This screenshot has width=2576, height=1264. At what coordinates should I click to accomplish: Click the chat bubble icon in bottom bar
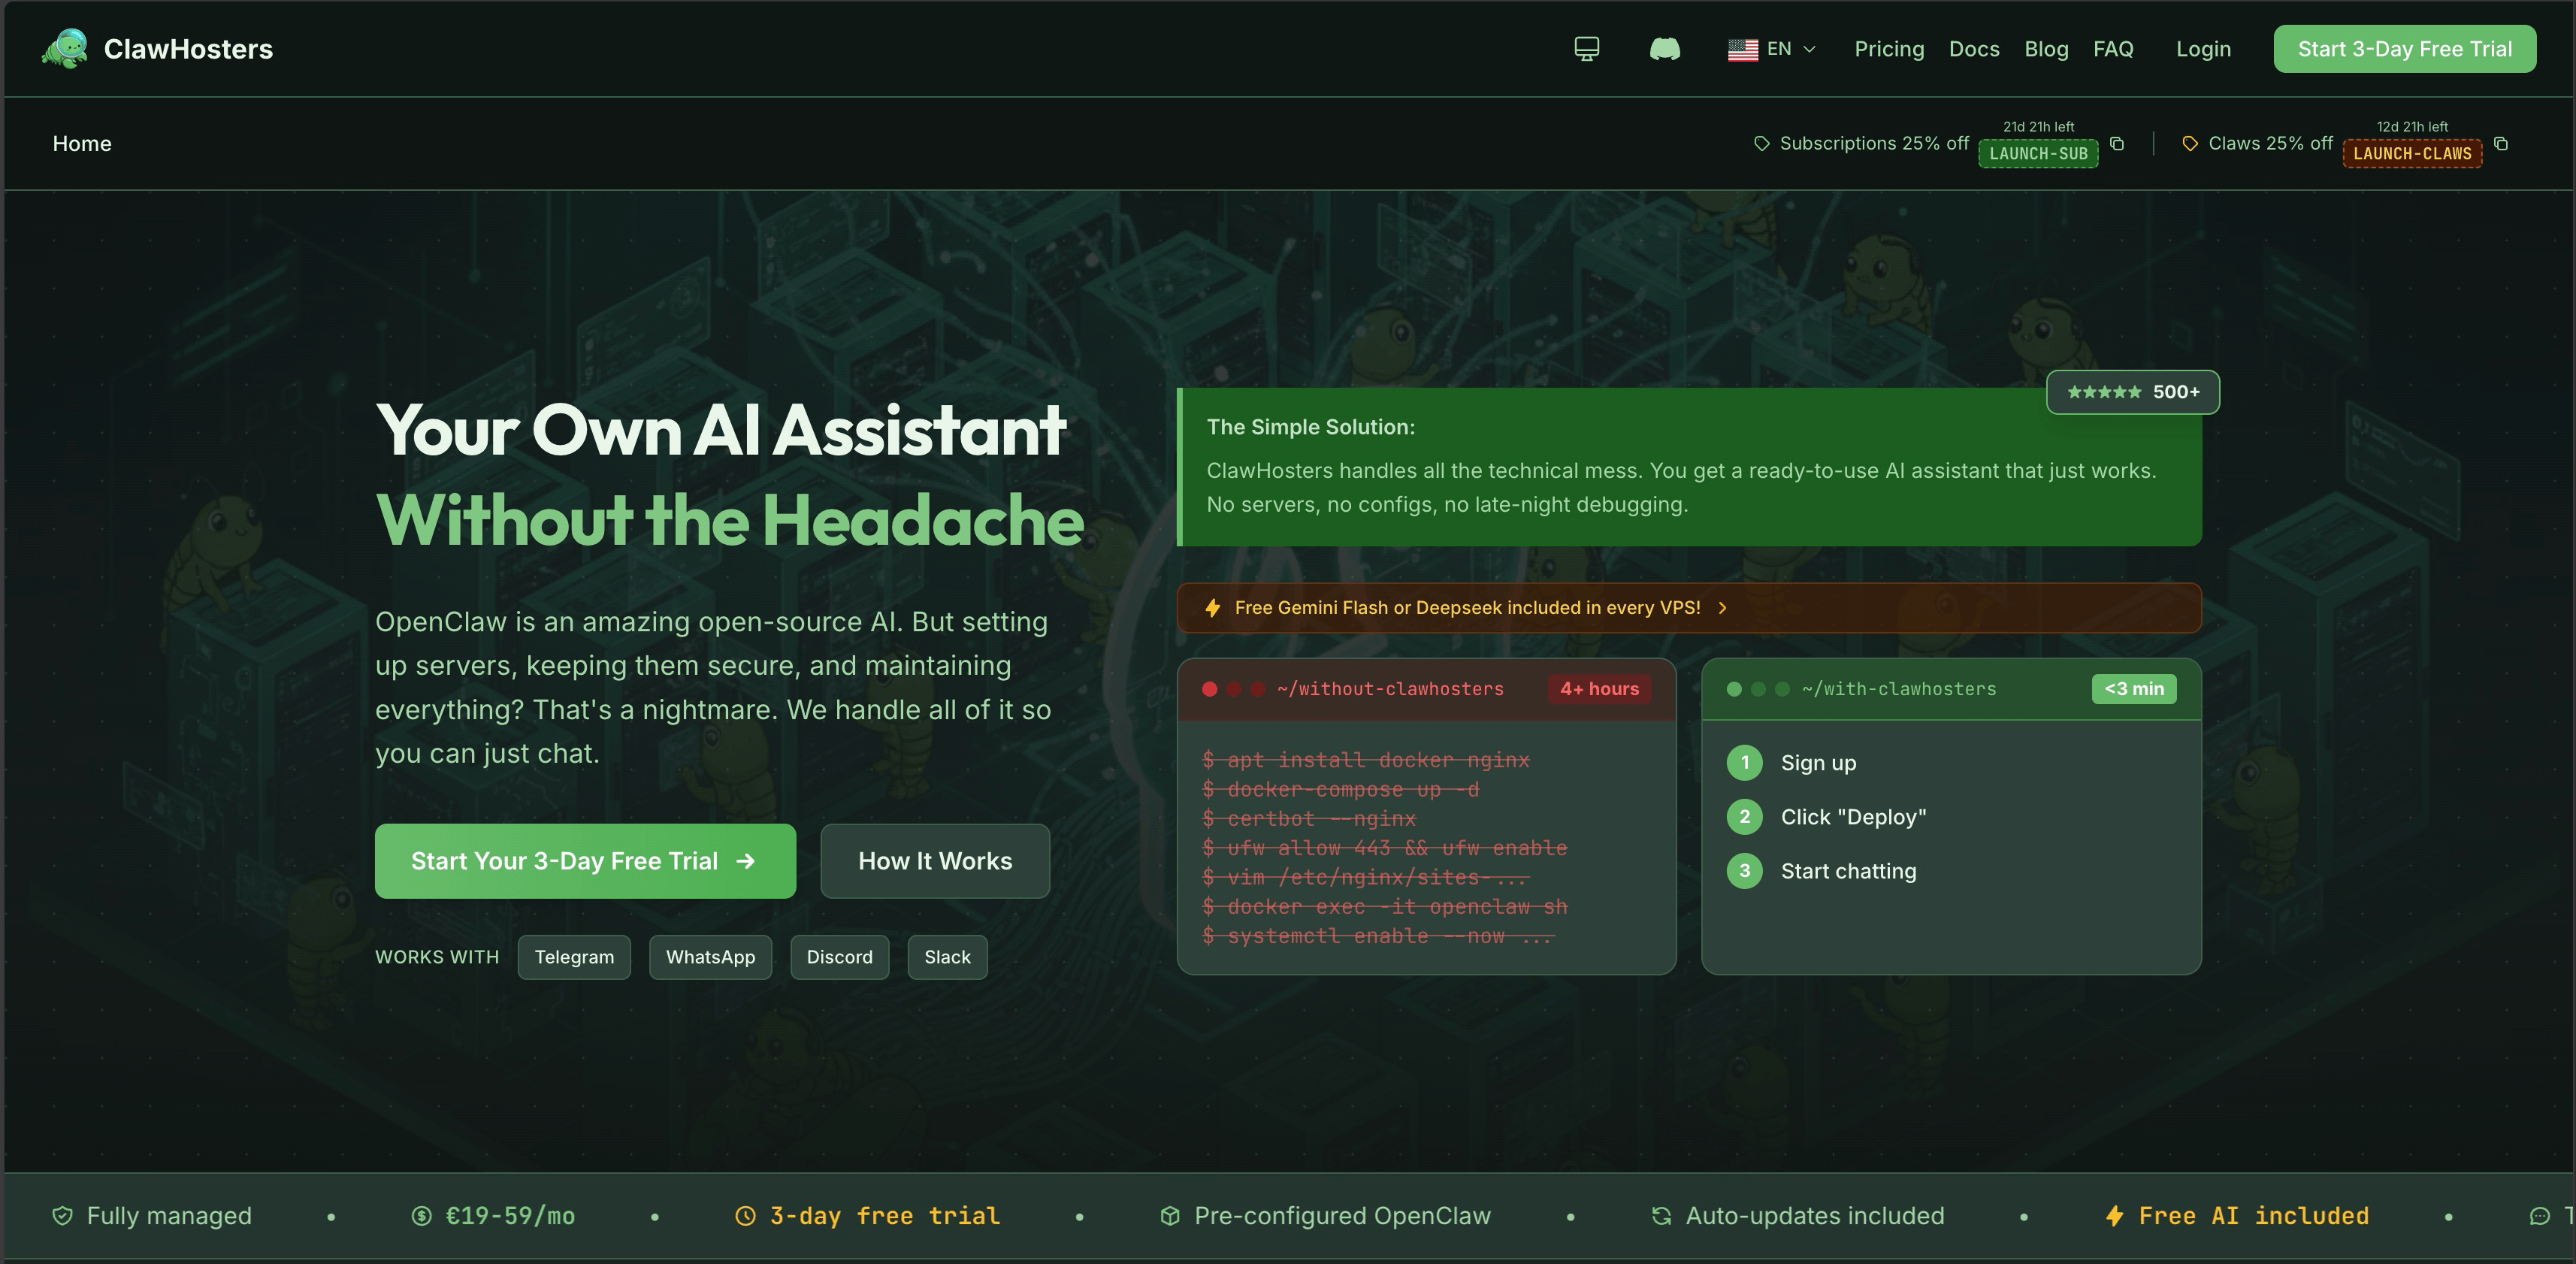(2540, 1216)
